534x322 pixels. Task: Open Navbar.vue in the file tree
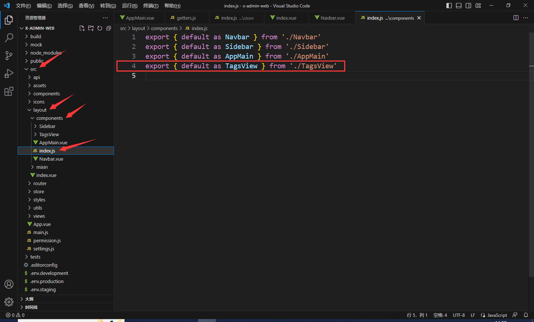coord(66,159)
